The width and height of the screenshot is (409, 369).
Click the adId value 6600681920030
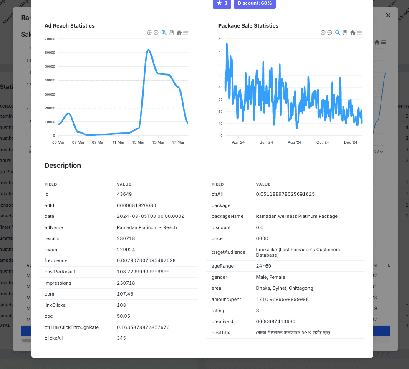click(x=136, y=205)
